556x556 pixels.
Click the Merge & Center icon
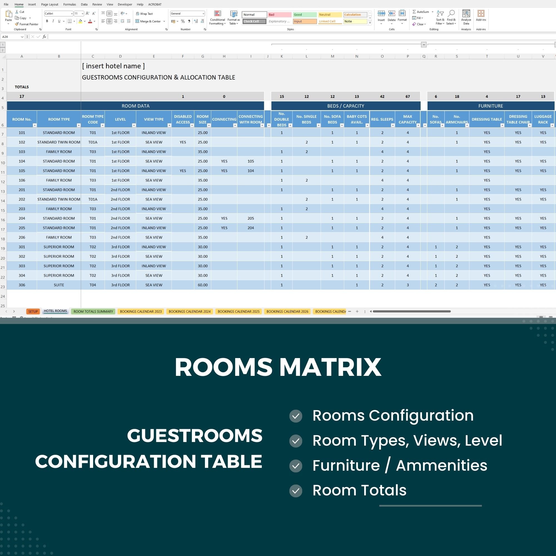tap(137, 21)
